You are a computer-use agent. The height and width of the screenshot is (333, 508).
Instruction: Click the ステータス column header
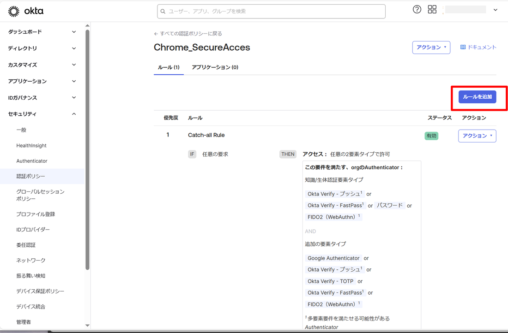pos(439,118)
